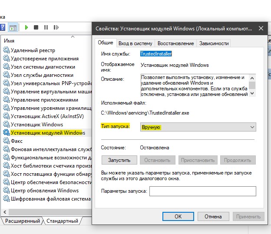Viewport: 271px width, 234px height.
Task: Click the TrustedInstaller service name field
Action: (x=156, y=54)
